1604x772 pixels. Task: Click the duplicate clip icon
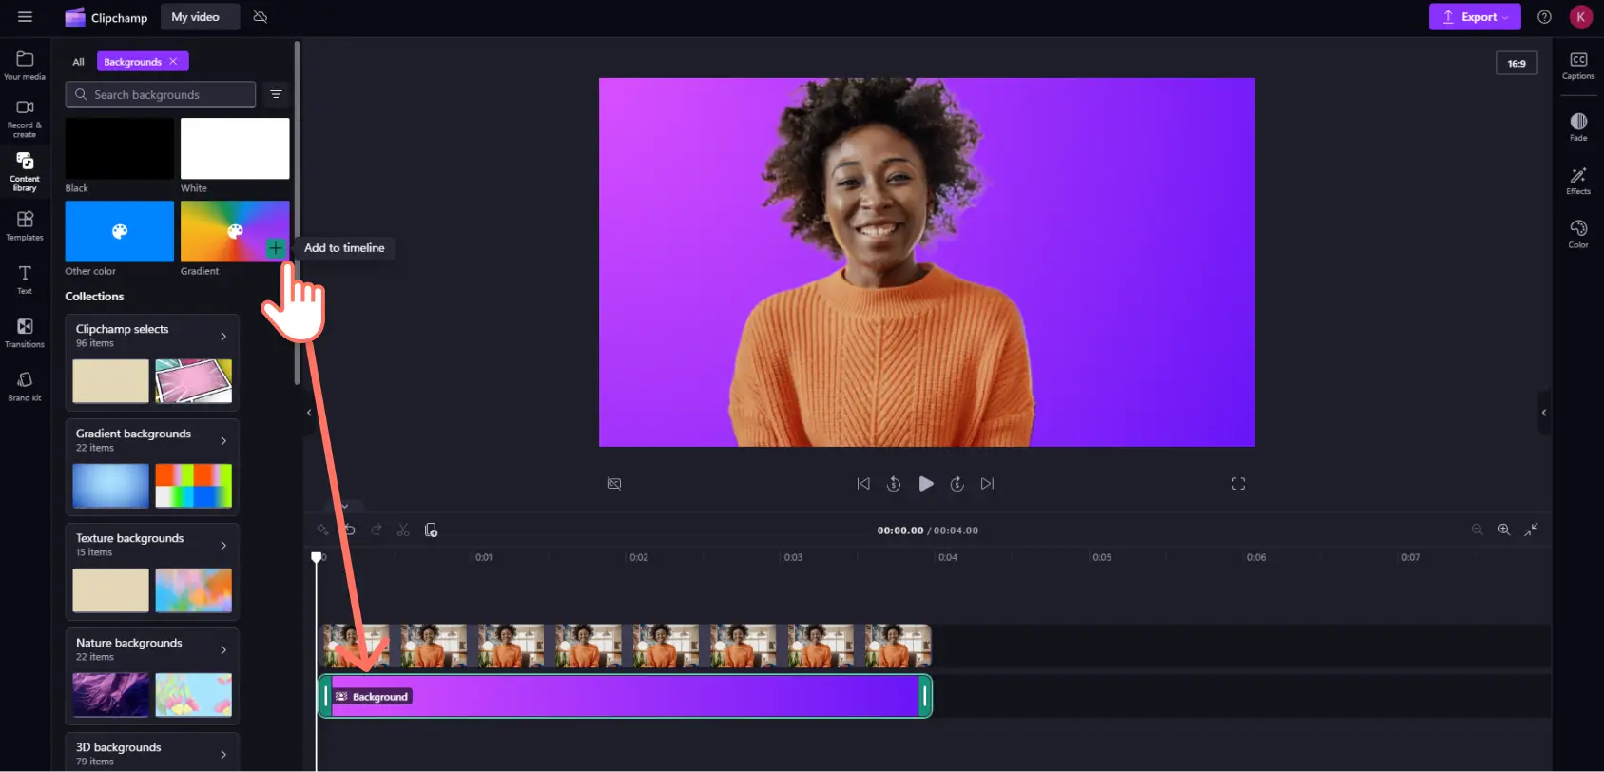click(x=431, y=530)
